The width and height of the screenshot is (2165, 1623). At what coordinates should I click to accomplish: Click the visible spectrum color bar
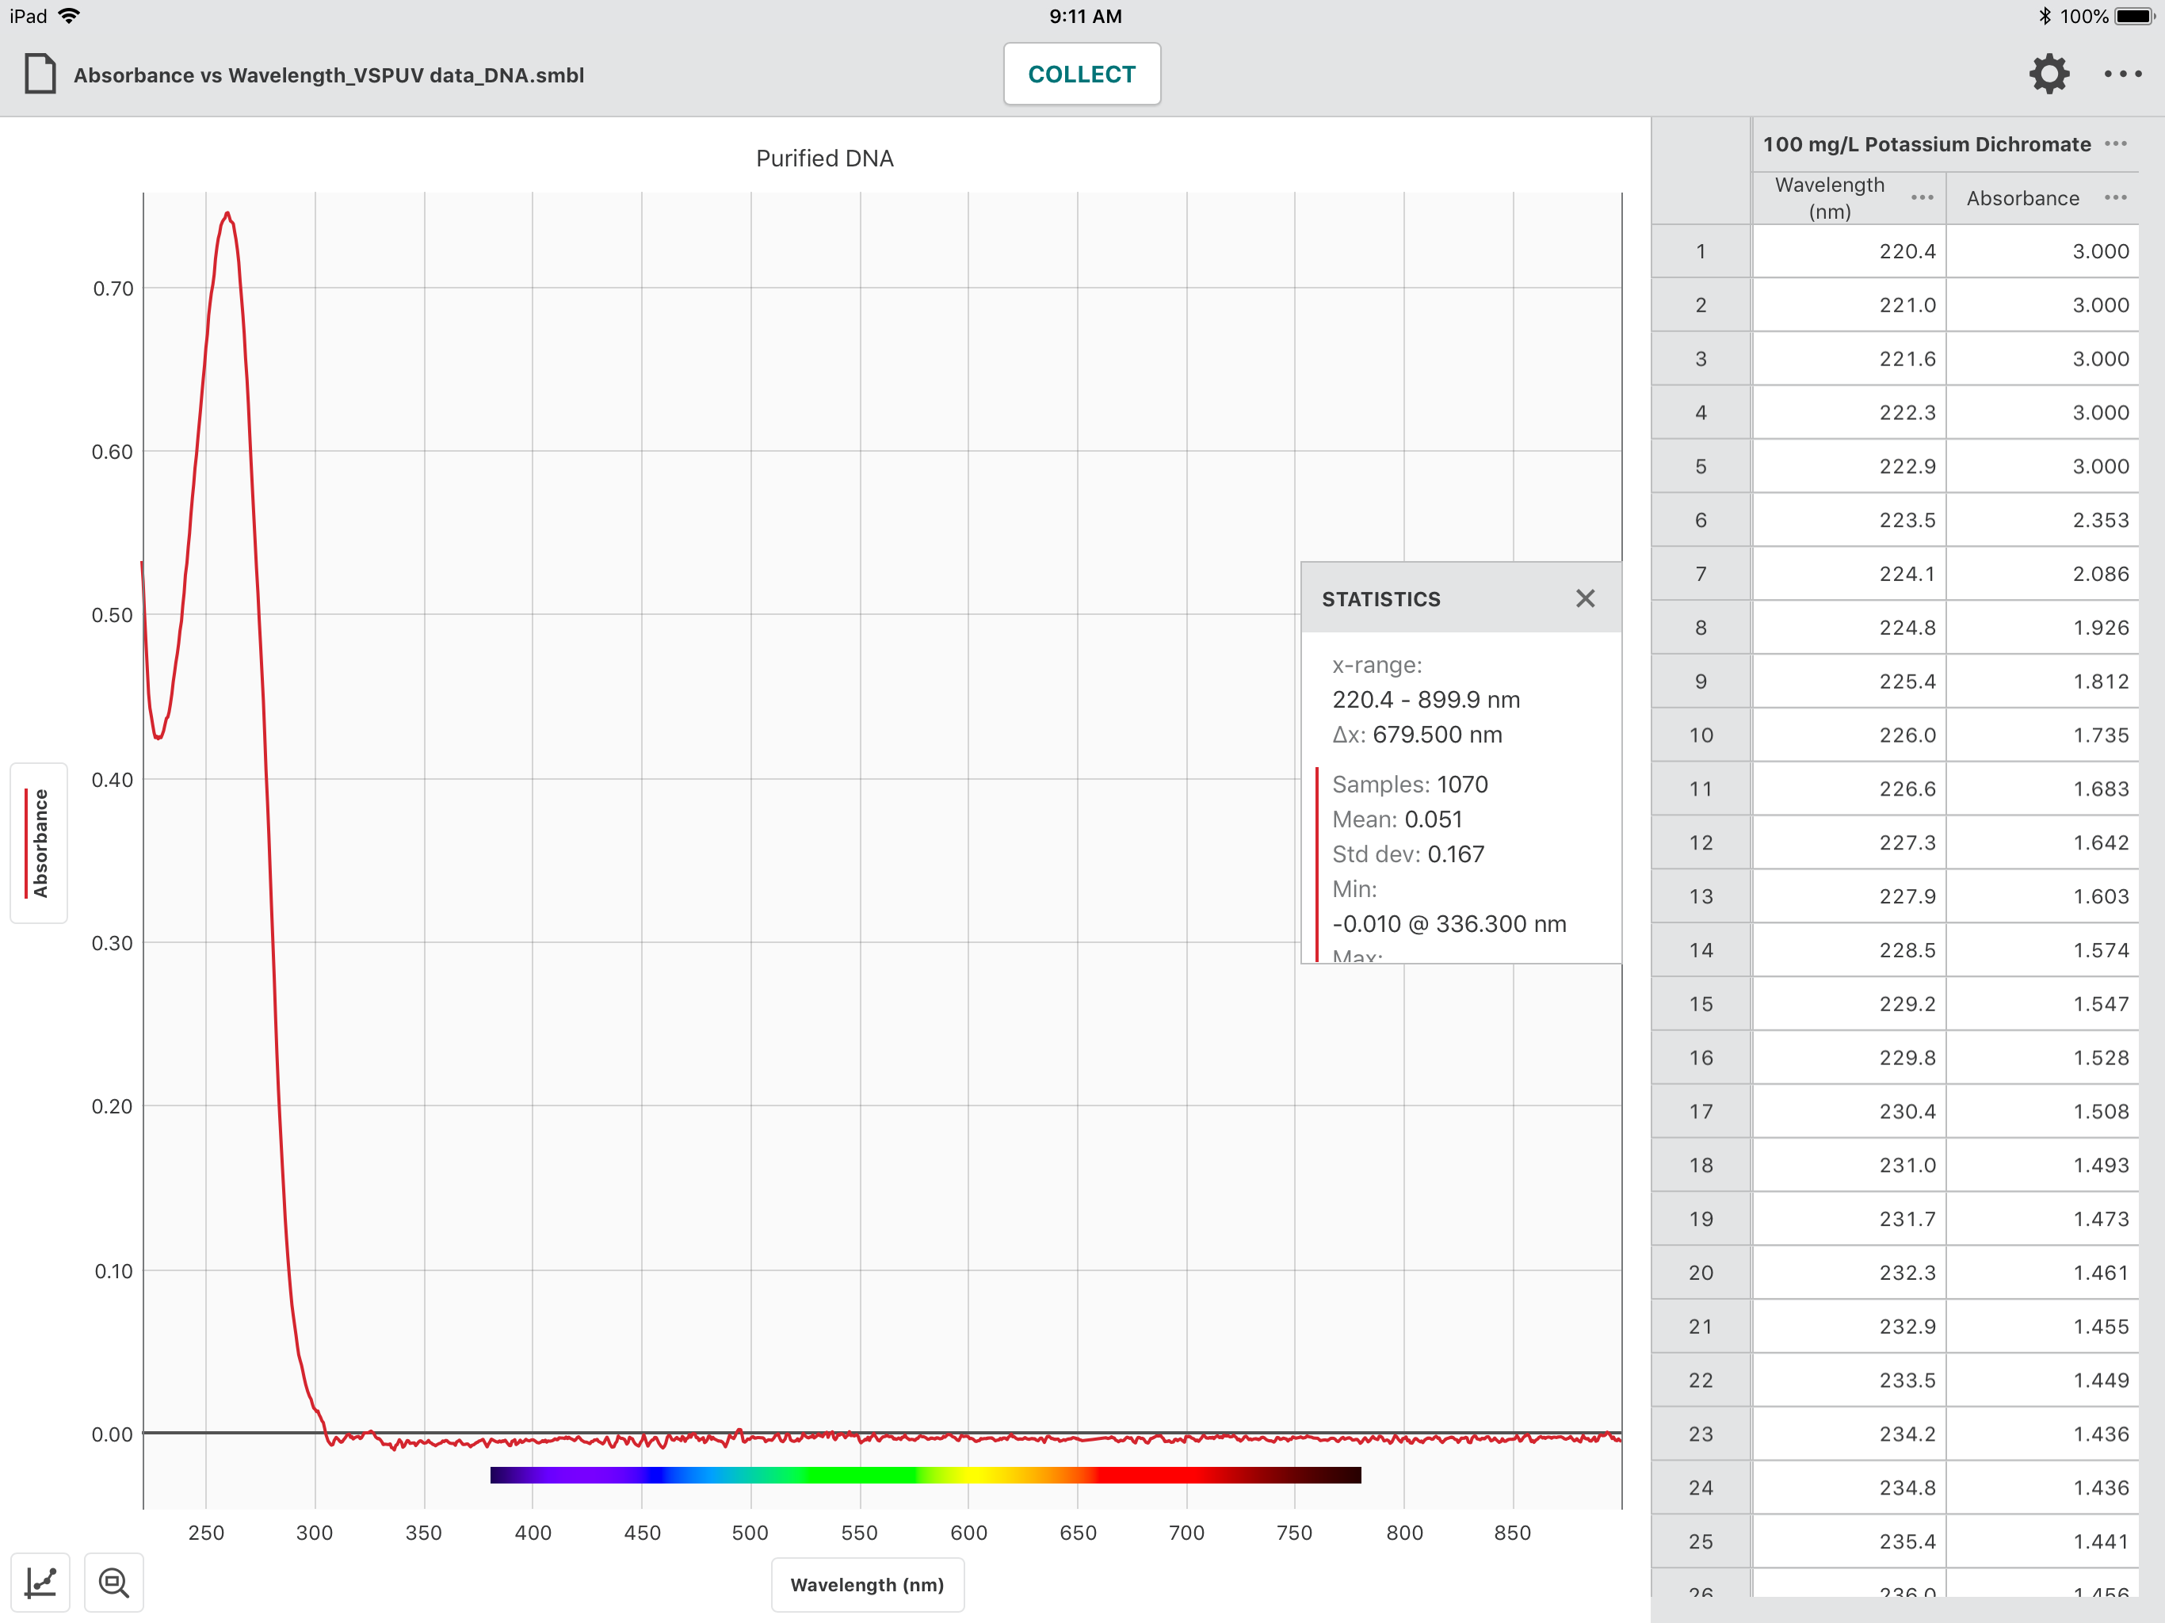(x=925, y=1474)
